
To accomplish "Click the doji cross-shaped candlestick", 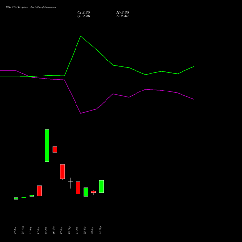I will 70,182.
